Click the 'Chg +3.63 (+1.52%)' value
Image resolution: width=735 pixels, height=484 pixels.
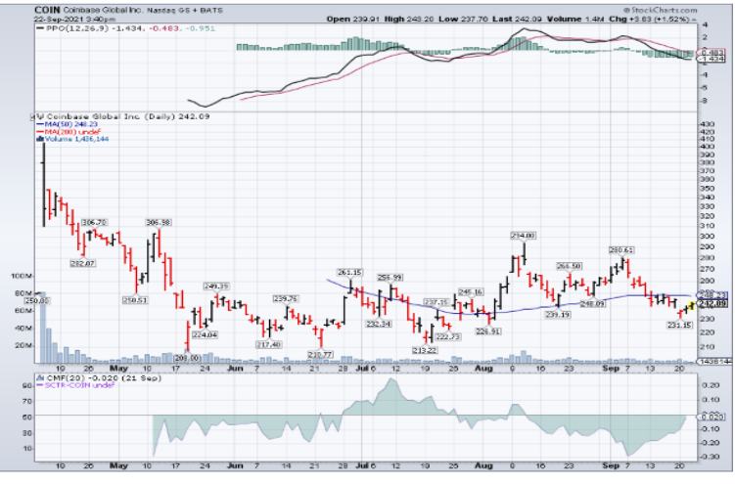click(x=650, y=20)
